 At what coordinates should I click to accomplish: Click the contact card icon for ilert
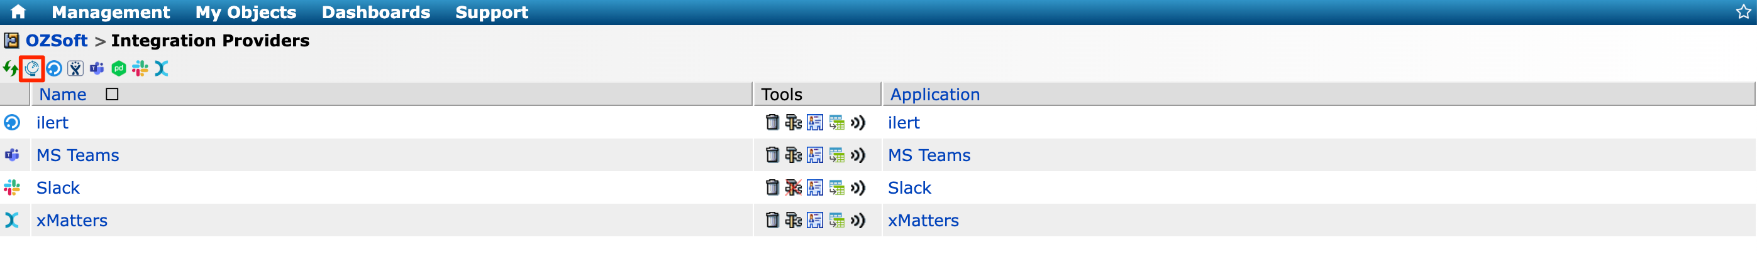tap(814, 122)
